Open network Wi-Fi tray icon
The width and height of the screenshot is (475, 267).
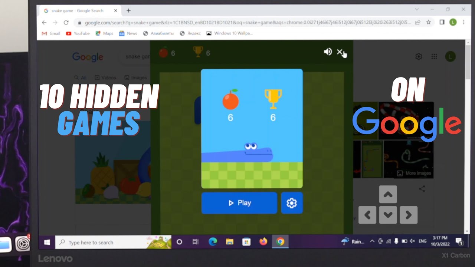tap(389, 241)
